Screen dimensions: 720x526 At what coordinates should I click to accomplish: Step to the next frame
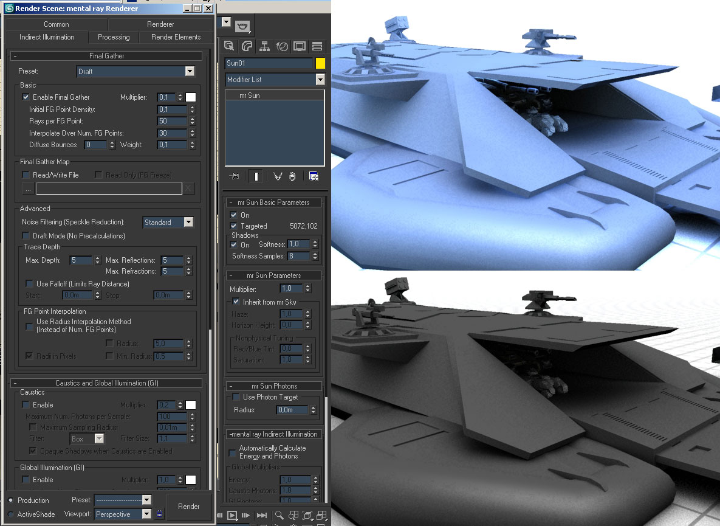245,516
